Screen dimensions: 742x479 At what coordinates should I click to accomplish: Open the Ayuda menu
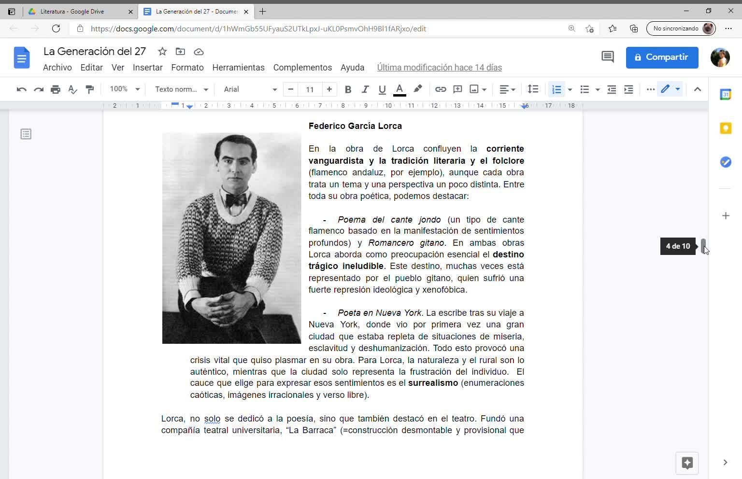coord(353,68)
